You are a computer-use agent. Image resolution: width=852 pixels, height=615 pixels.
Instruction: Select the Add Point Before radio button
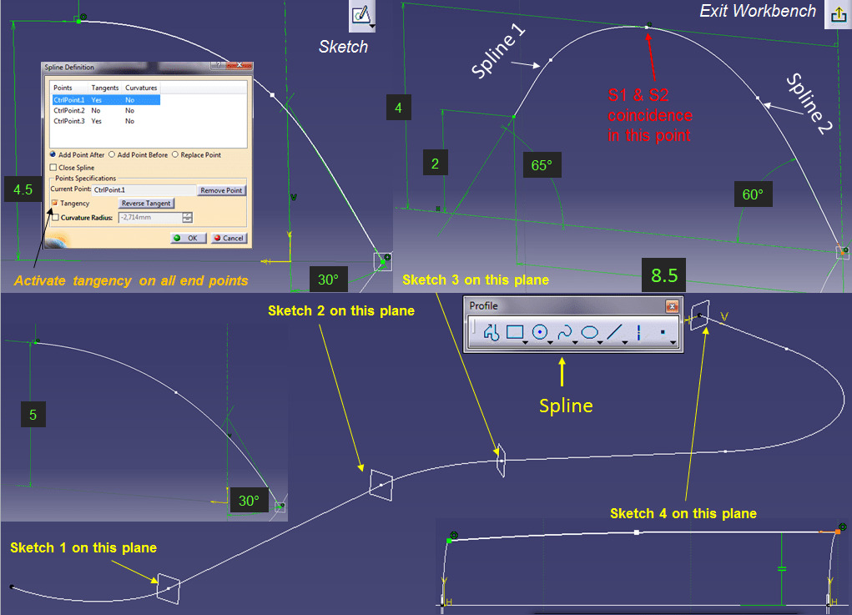[x=113, y=155]
